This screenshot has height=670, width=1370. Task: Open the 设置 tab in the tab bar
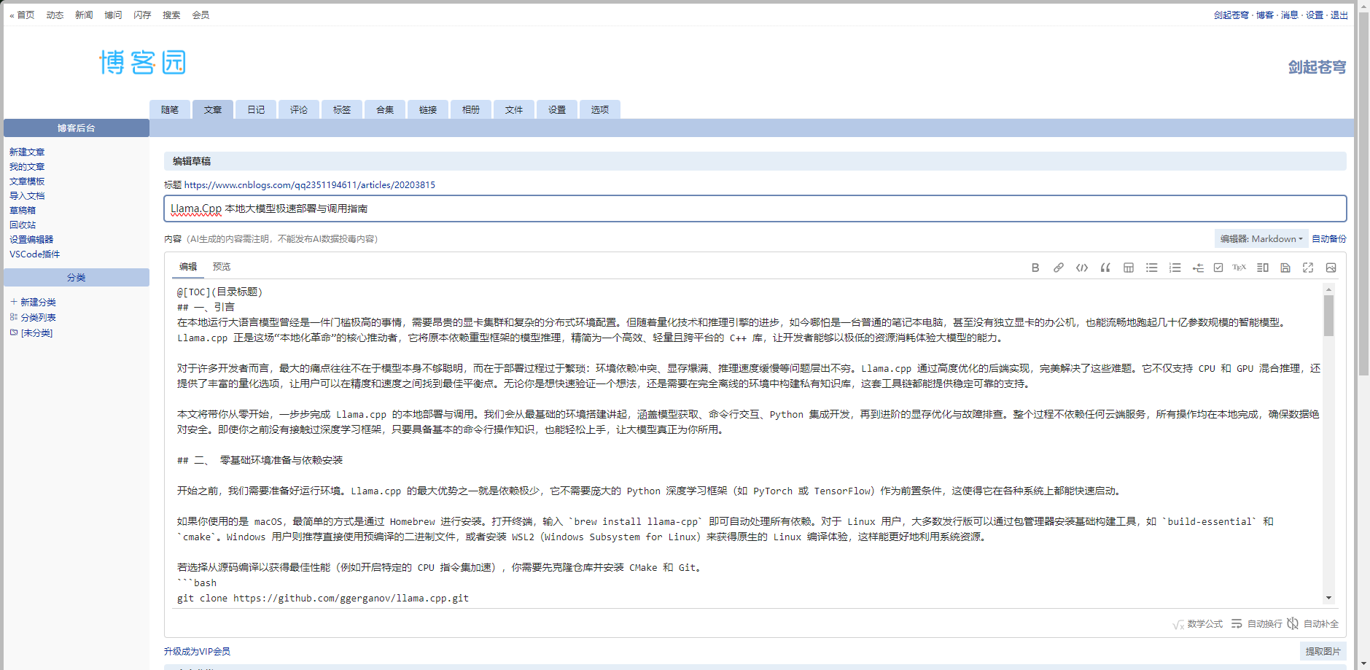tap(557, 109)
